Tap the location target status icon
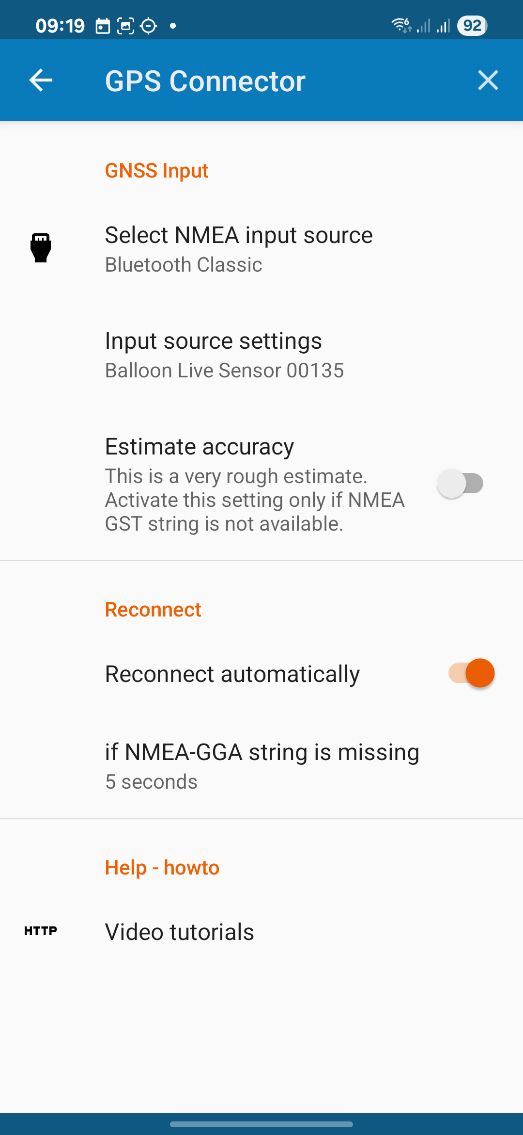 tap(149, 26)
